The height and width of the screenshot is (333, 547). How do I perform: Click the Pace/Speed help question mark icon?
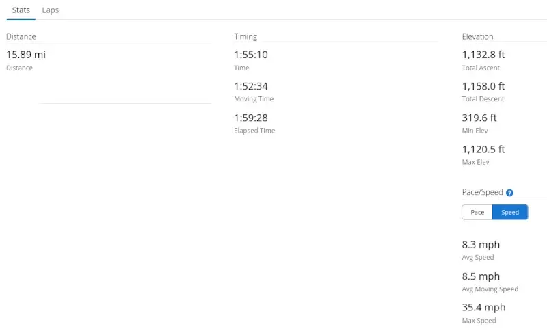tap(509, 192)
